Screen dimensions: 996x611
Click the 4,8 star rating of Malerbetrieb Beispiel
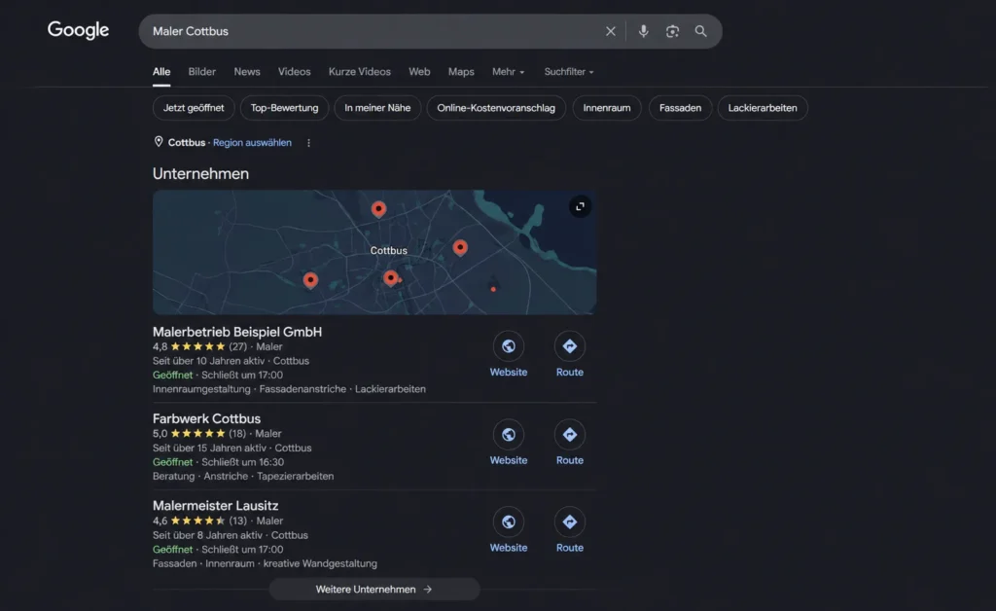click(199, 346)
